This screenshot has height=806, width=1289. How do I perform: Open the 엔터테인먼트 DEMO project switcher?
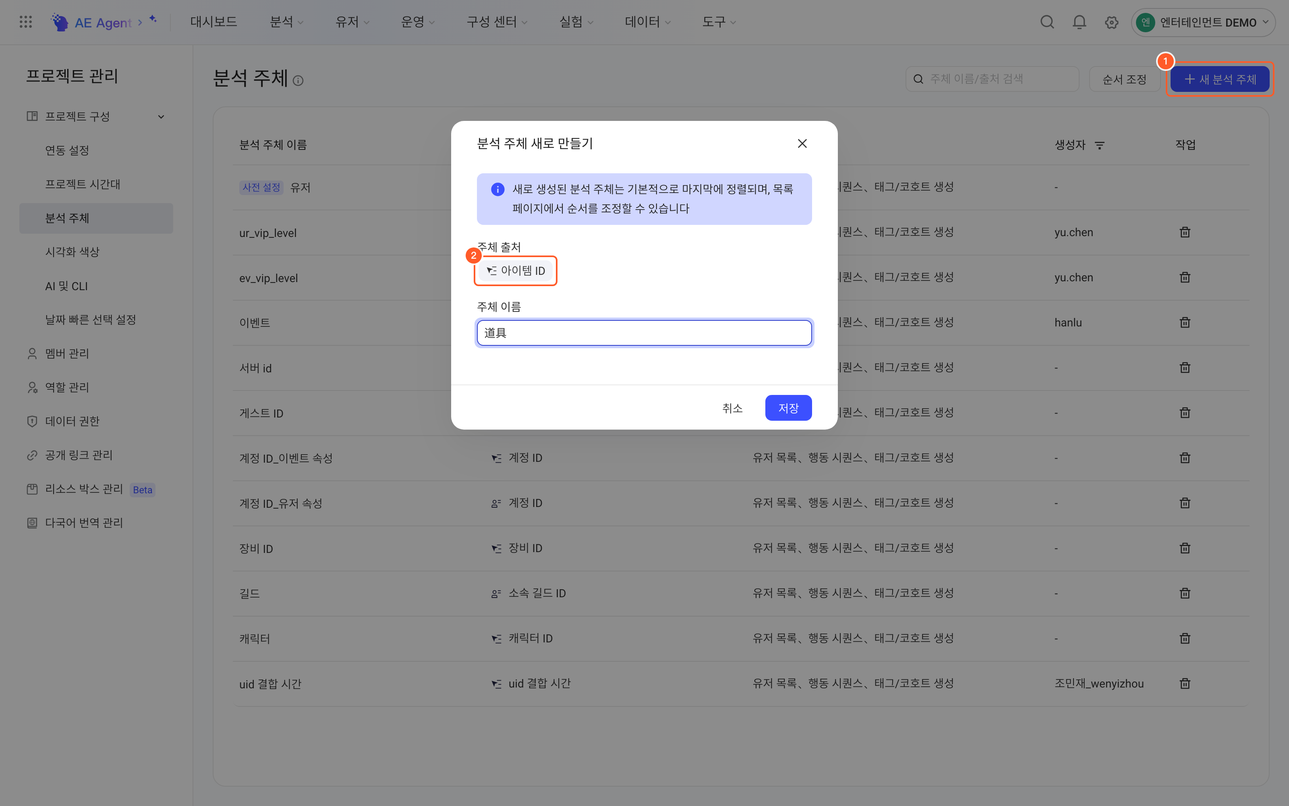tap(1203, 23)
